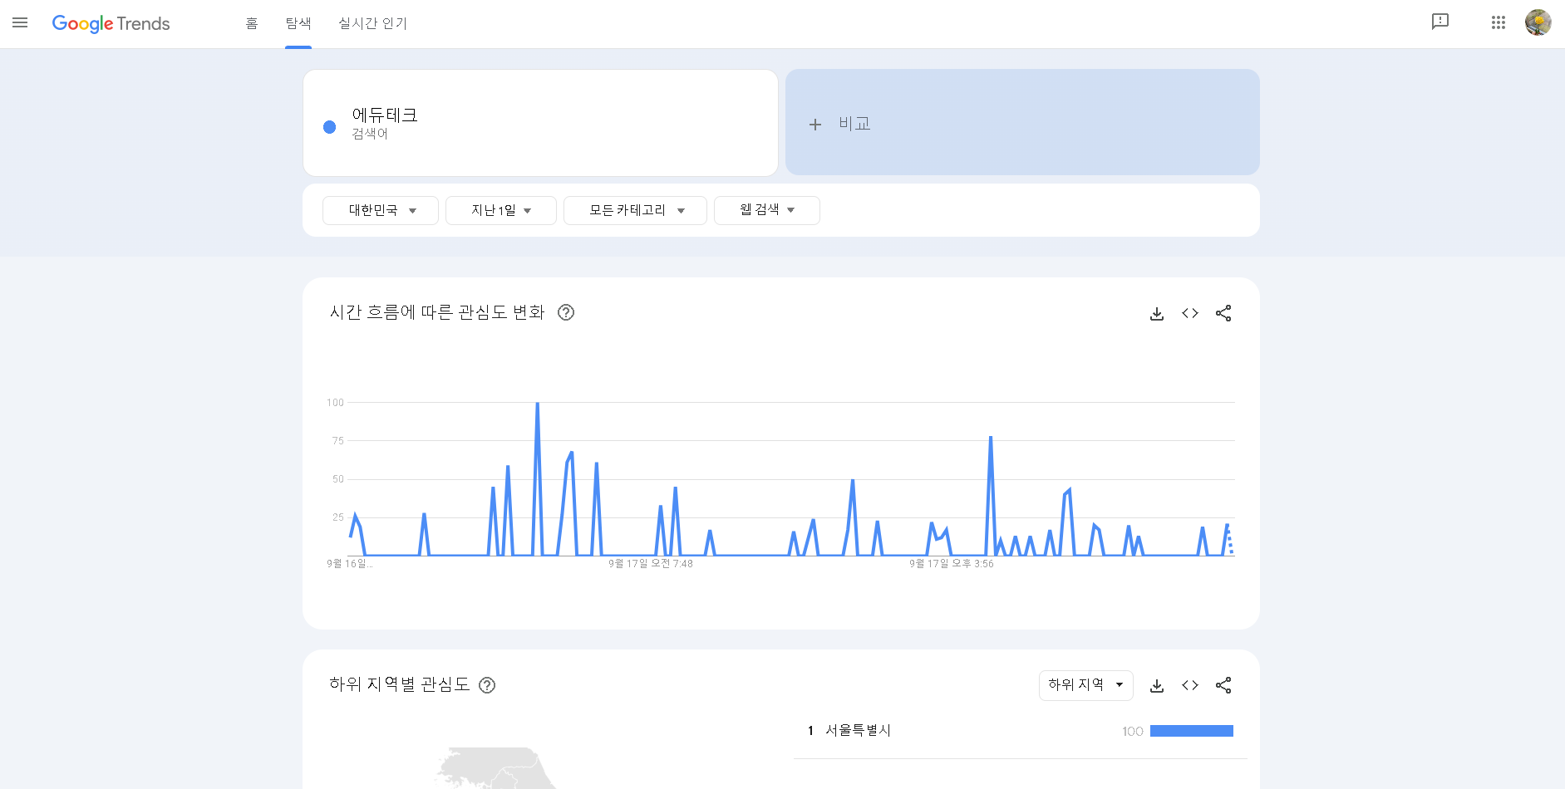Go to the 실시간 인기 tab
Image resolution: width=1565 pixels, height=789 pixels.
[x=372, y=23]
